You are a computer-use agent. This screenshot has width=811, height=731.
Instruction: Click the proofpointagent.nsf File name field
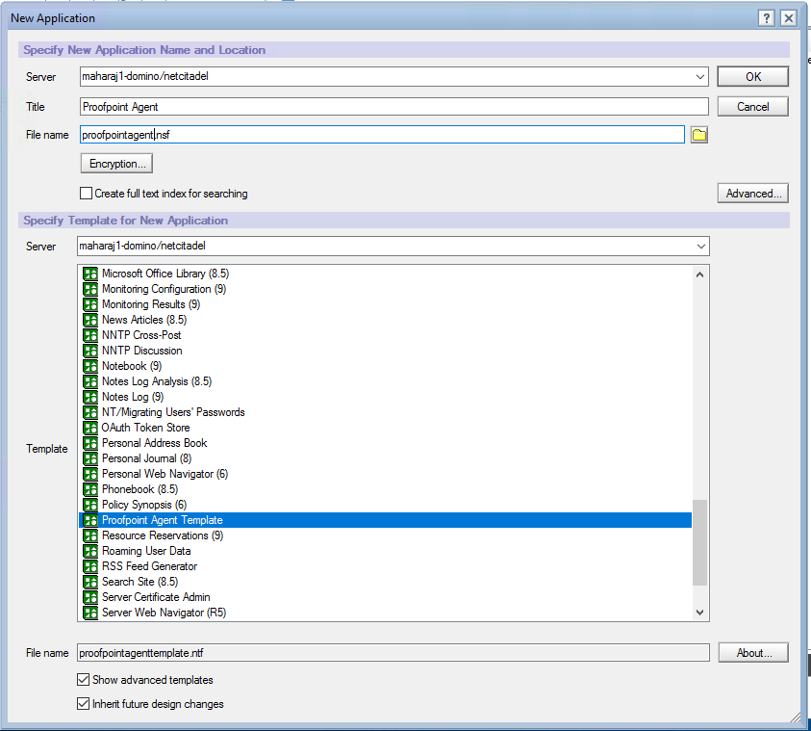382,135
